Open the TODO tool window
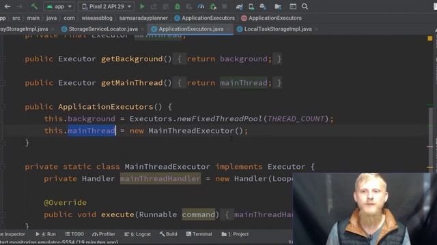 click(x=74, y=234)
